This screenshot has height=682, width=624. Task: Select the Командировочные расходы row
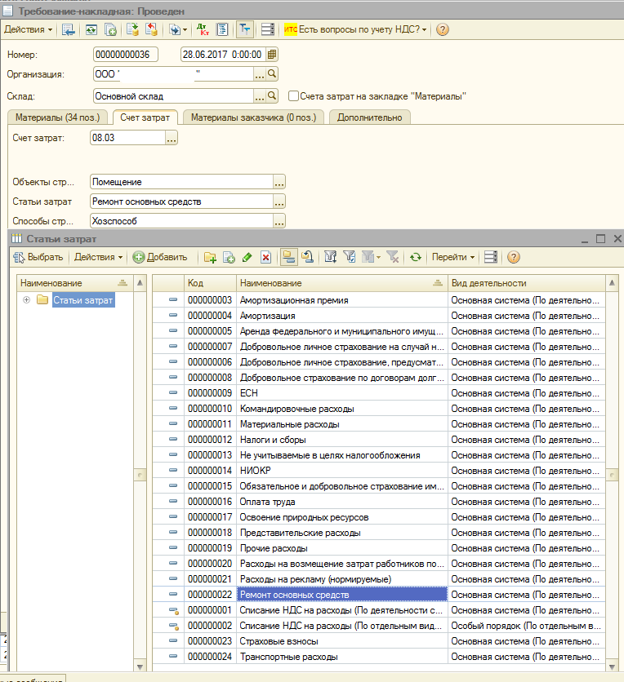(296, 409)
